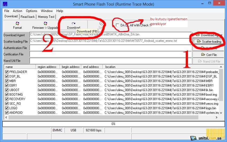Switch to the Read back tab
Image resolution: width=227 pixels, height=142 pixels.
[x=28, y=17]
